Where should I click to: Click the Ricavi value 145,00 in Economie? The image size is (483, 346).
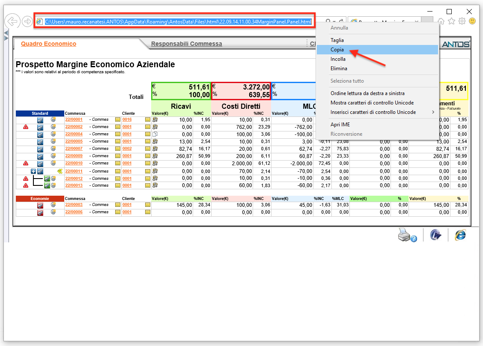[x=184, y=205]
